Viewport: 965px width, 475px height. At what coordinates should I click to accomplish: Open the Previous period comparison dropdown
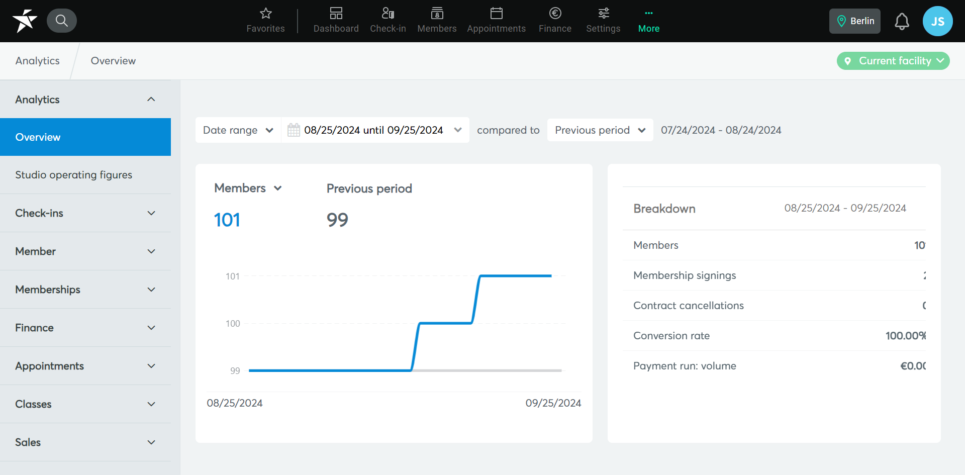click(x=600, y=130)
